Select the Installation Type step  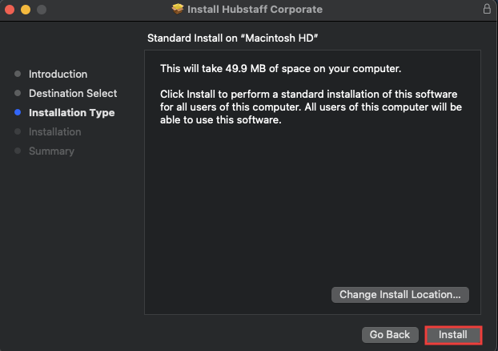(72, 112)
